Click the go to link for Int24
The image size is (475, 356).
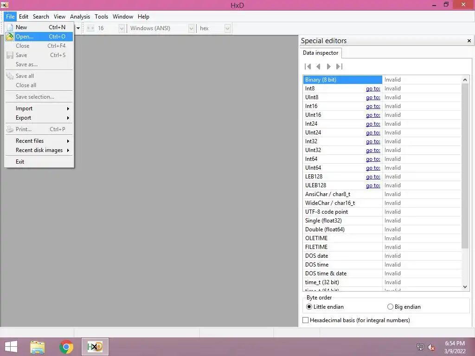(373, 124)
